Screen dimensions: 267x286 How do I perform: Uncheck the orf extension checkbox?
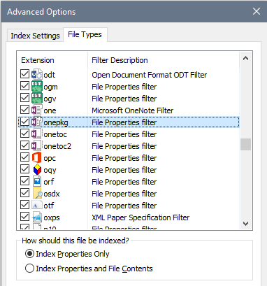[24, 181]
